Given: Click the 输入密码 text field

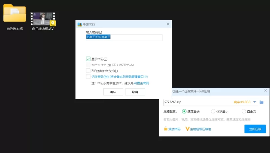Looking at the screenshot, I should (124, 38).
